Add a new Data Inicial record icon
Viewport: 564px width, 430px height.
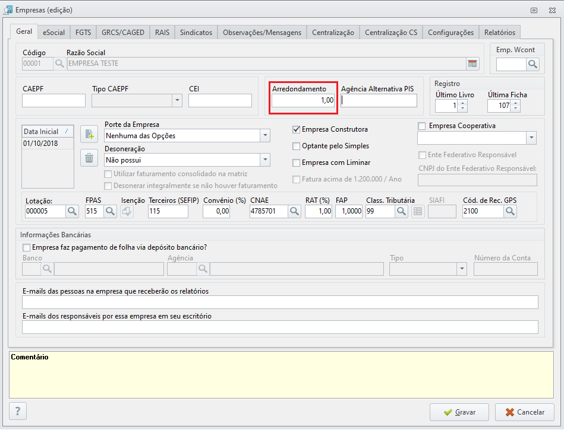click(x=89, y=134)
